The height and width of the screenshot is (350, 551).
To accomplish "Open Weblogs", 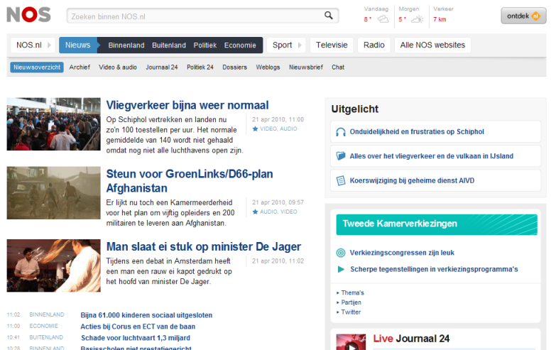I will (x=268, y=67).
